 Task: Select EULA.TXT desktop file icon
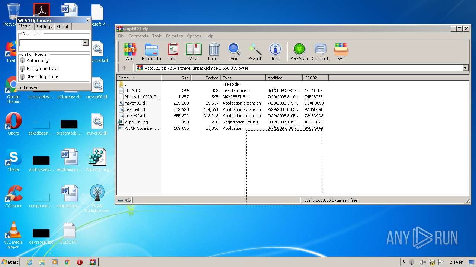(x=69, y=233)
